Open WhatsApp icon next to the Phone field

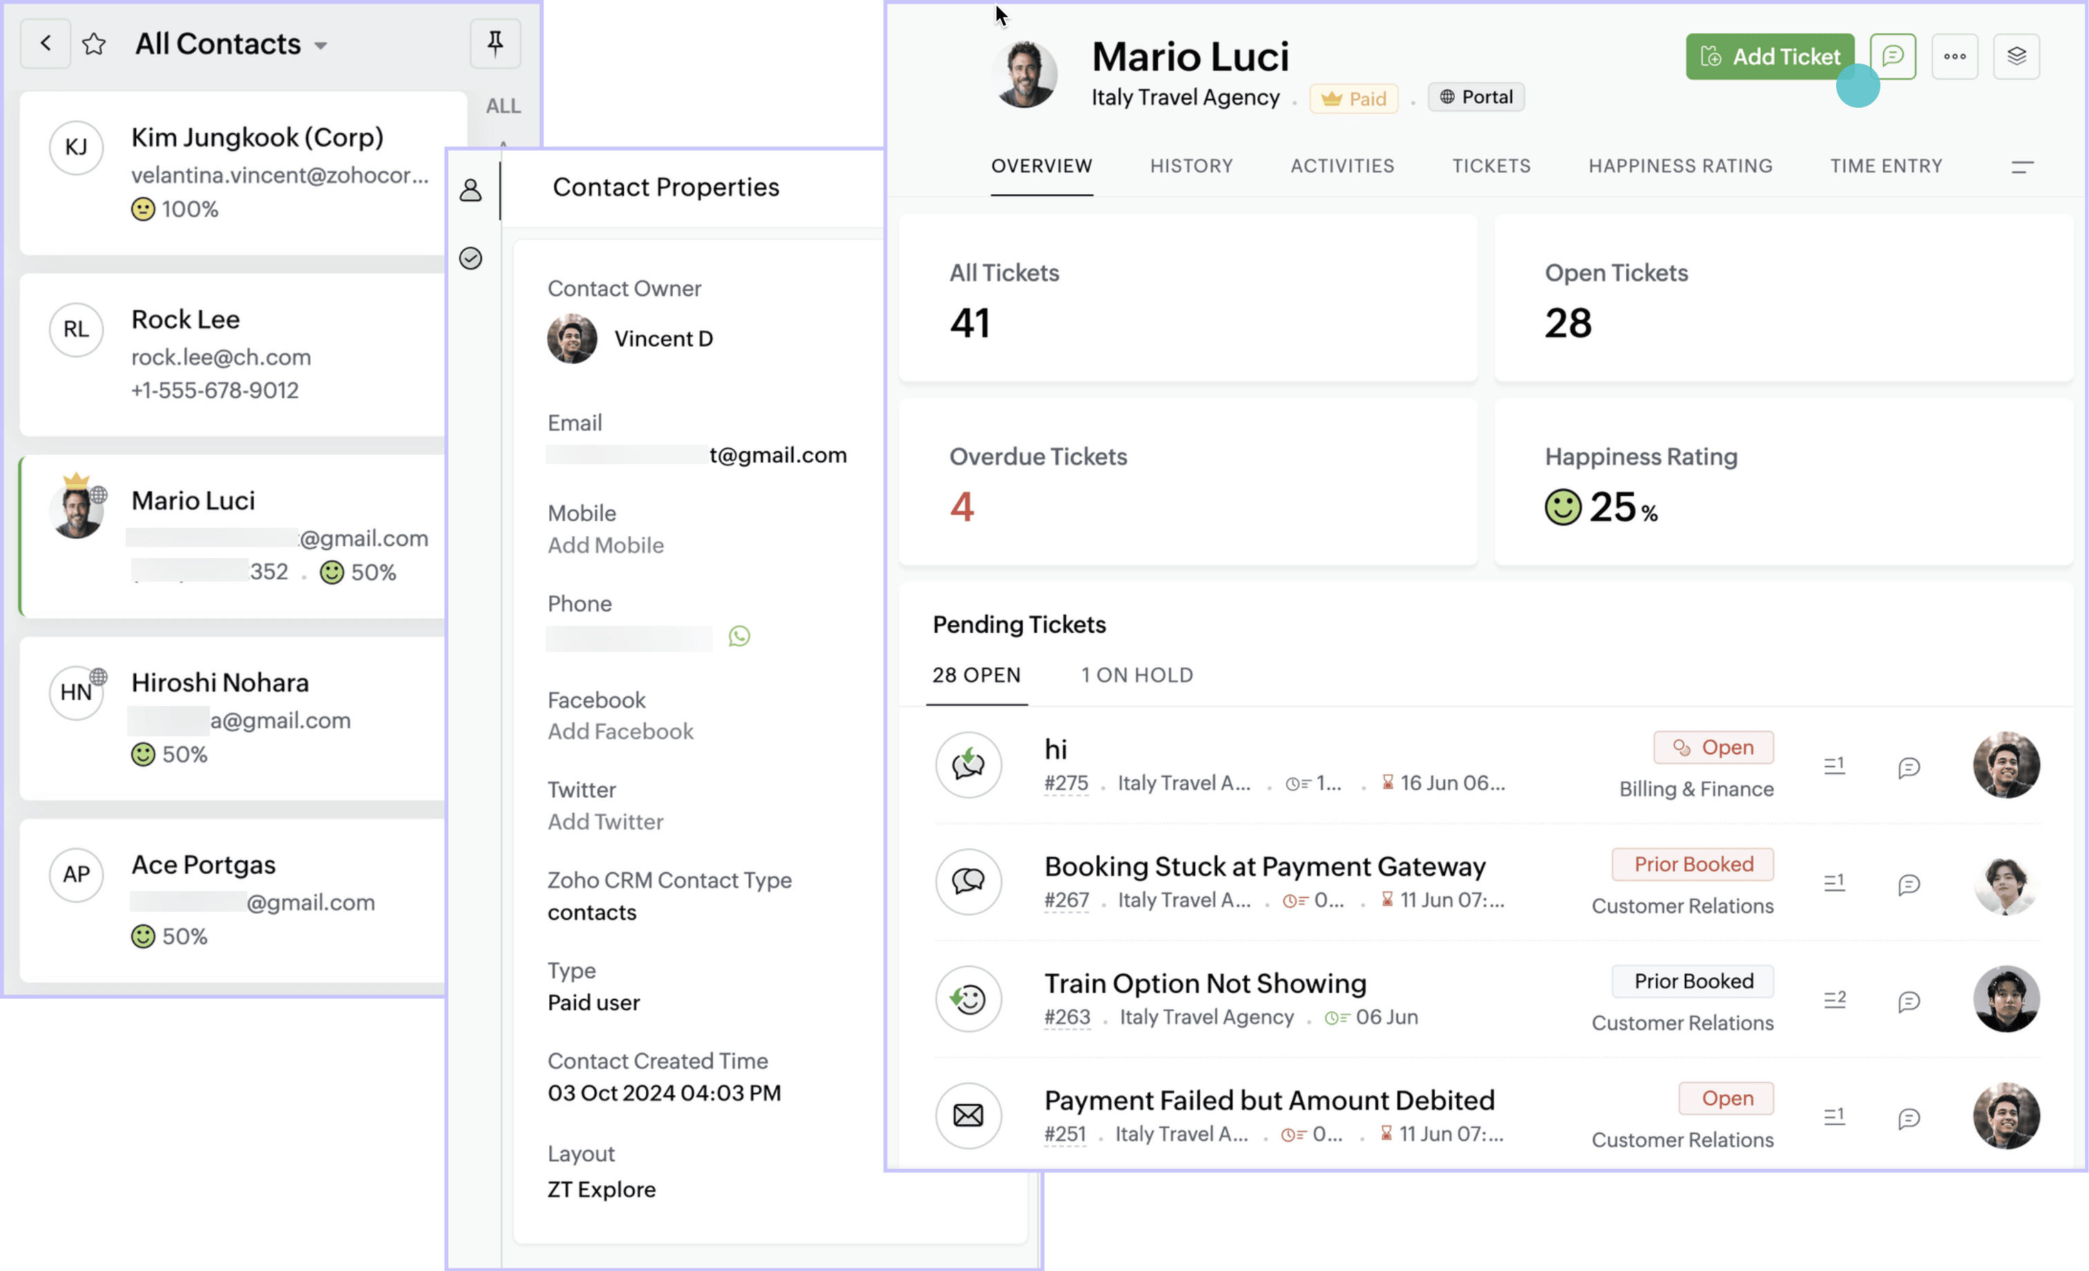[739, 636]
